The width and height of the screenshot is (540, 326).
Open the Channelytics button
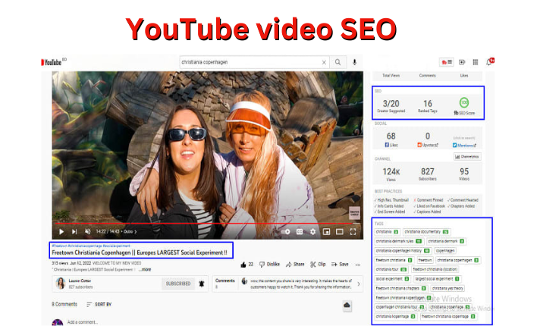467,156
